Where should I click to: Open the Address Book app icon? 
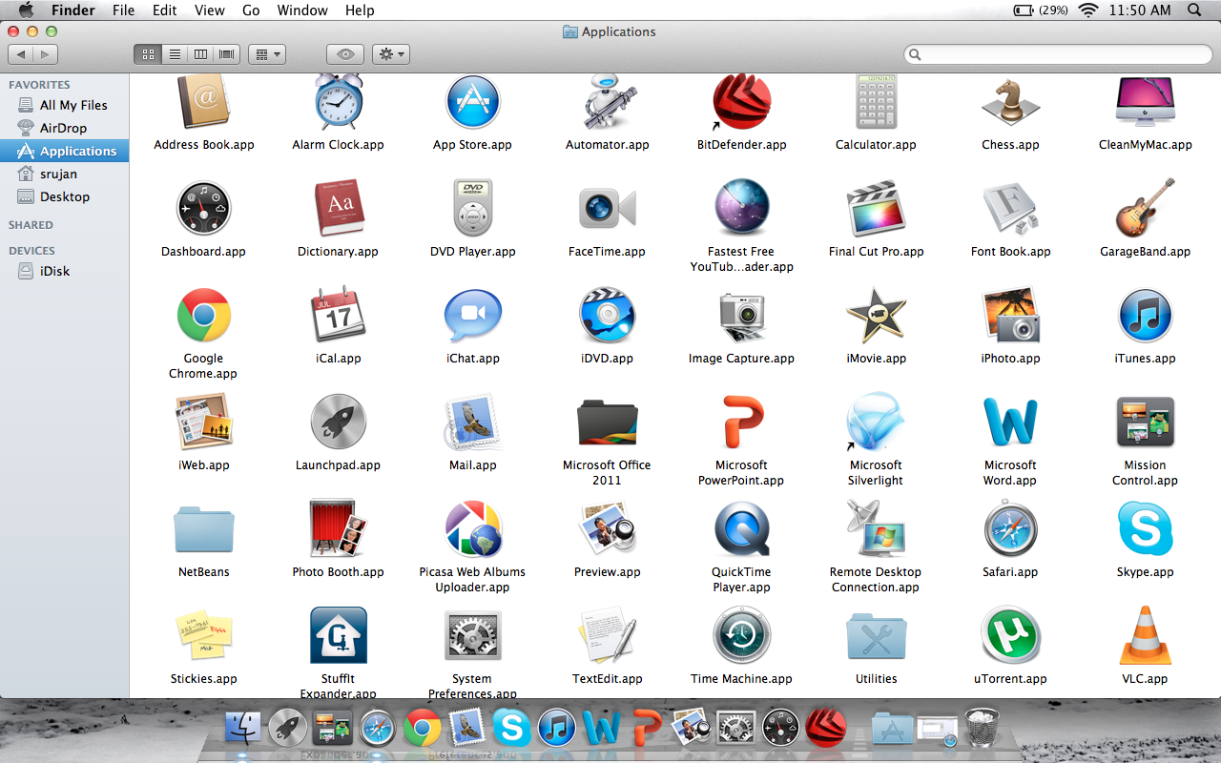(x=203, y=103)
